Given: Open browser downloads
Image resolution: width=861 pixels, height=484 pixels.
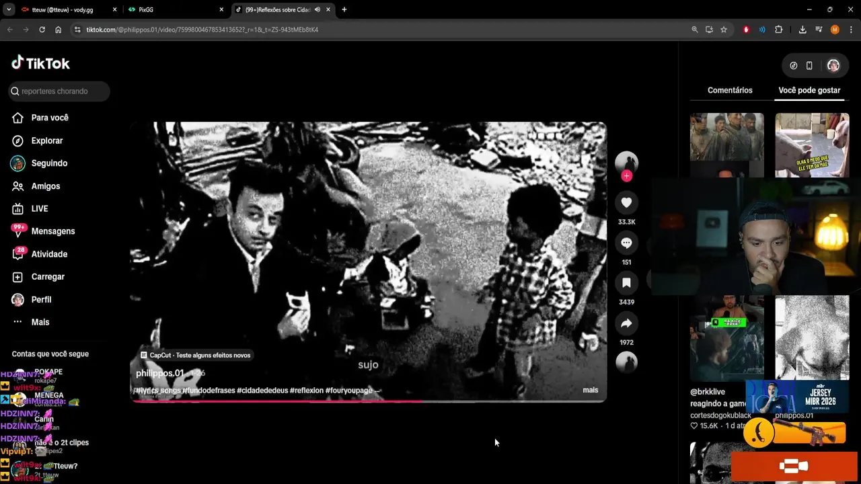Looking at the screenshot, I should (802, 30).
